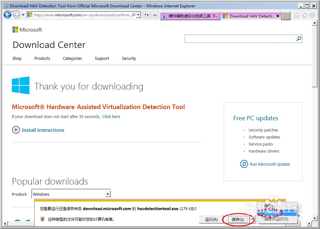Expand the address bar history dropdown
Viewport: 320px width, 229px height.
pos(139,15)
